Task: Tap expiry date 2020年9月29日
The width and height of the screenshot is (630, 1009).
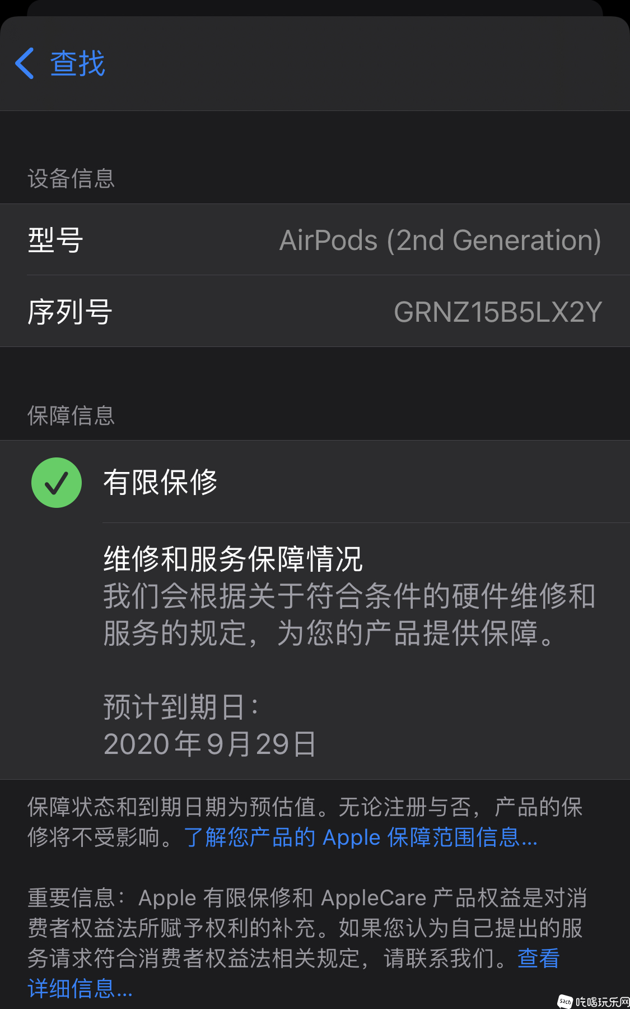Action: coord(210,744)
